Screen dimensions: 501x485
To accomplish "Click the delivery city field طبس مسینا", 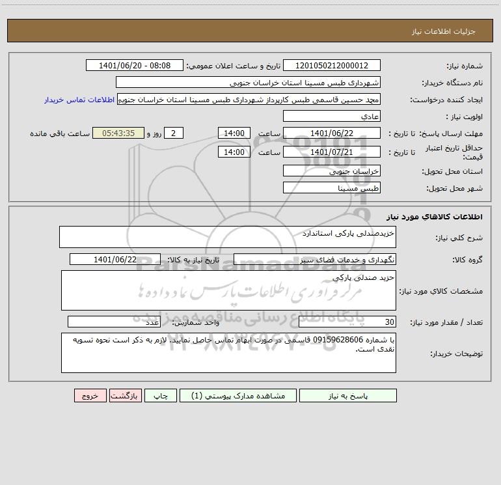I will tap(332, 187).
